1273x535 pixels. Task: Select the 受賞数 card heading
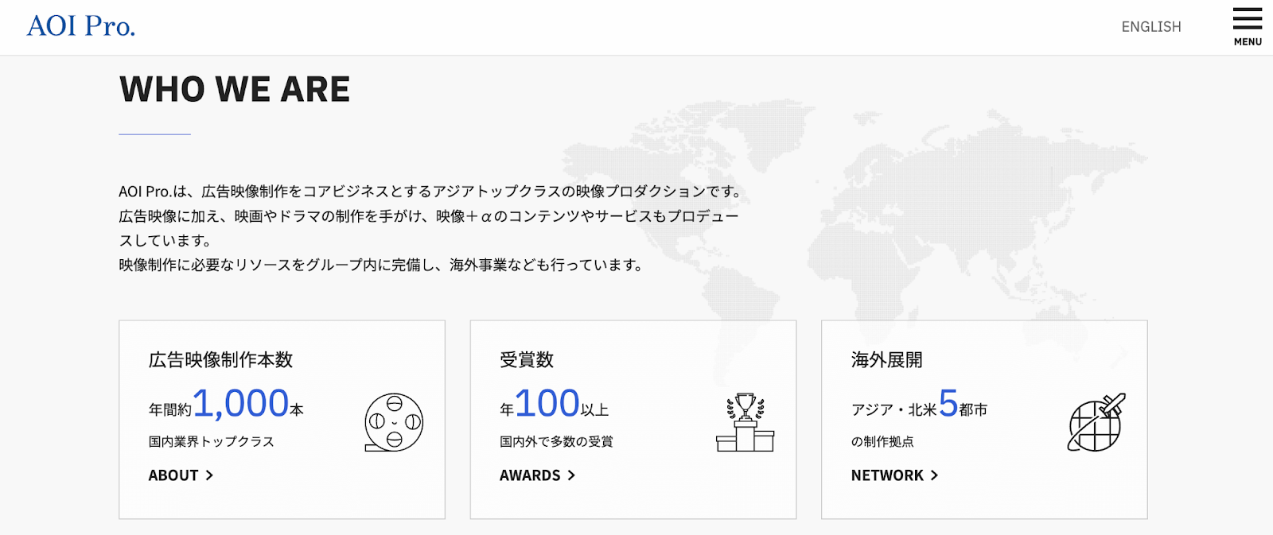point(527,360)
